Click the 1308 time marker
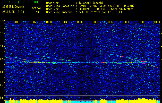This screenshot has height=103, width=162. pyautogui.click(x=126, y=22)
